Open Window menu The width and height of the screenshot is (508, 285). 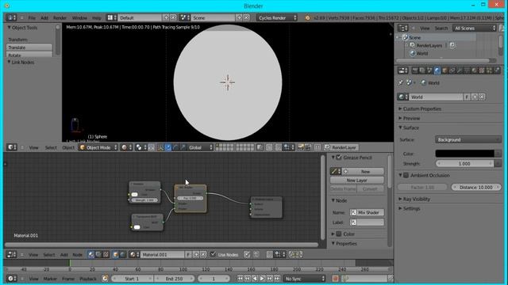(x=79, y=17)
